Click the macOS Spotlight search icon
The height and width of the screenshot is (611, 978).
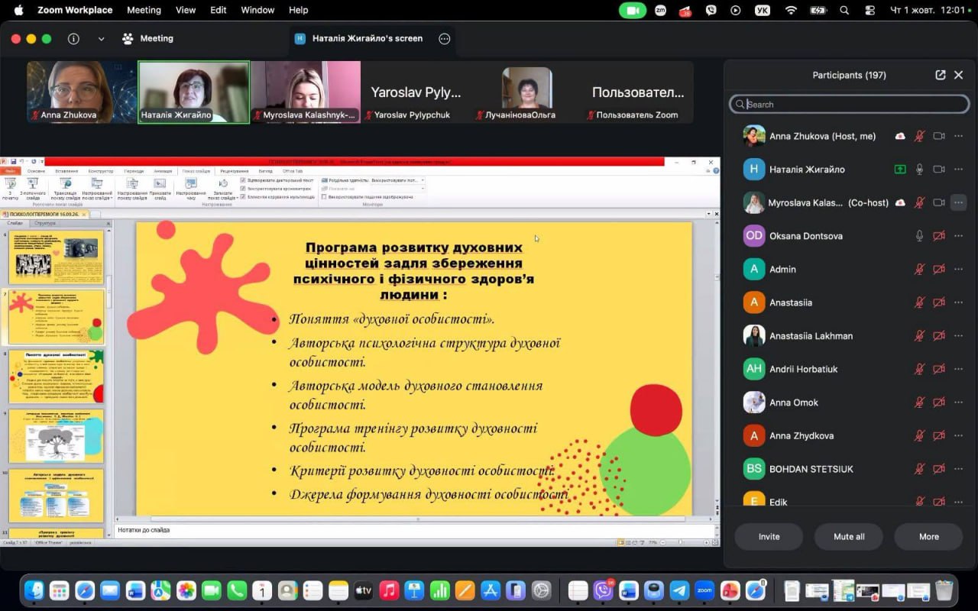844,10
